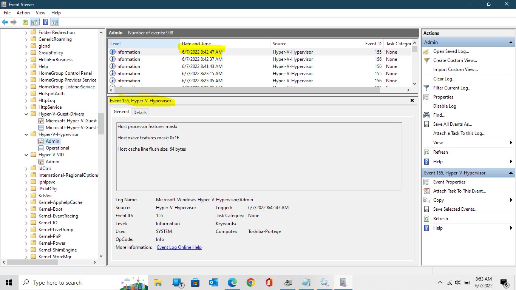Click the Open Saved Log folder icon

pyautogui.click(x=426, y=51)
